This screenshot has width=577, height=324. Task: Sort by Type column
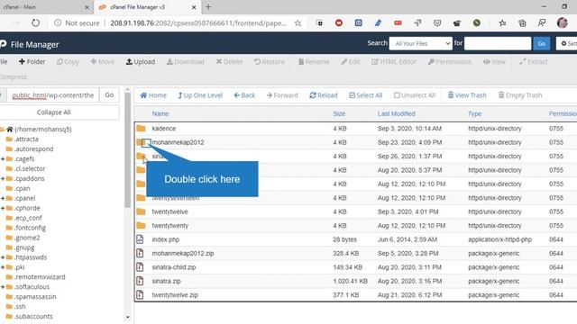point(475,114)
